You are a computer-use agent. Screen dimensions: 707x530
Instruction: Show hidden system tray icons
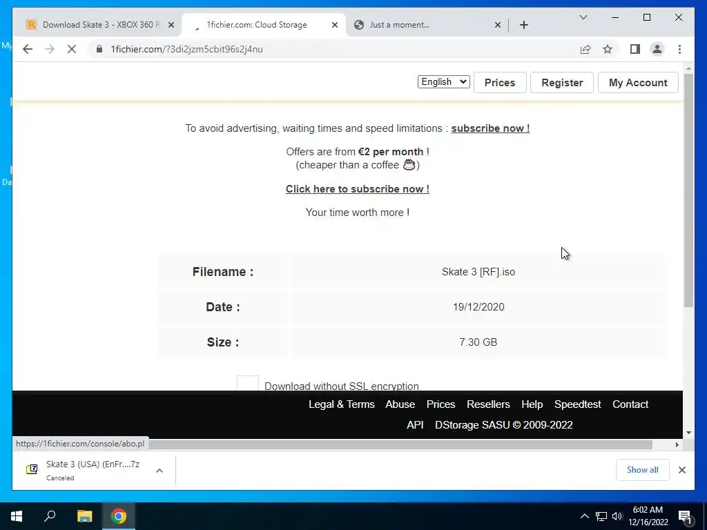coord(584,516)
